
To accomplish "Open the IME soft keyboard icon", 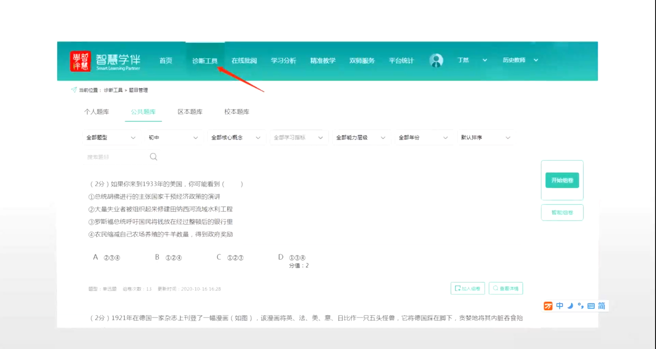I will pos(591,306).
